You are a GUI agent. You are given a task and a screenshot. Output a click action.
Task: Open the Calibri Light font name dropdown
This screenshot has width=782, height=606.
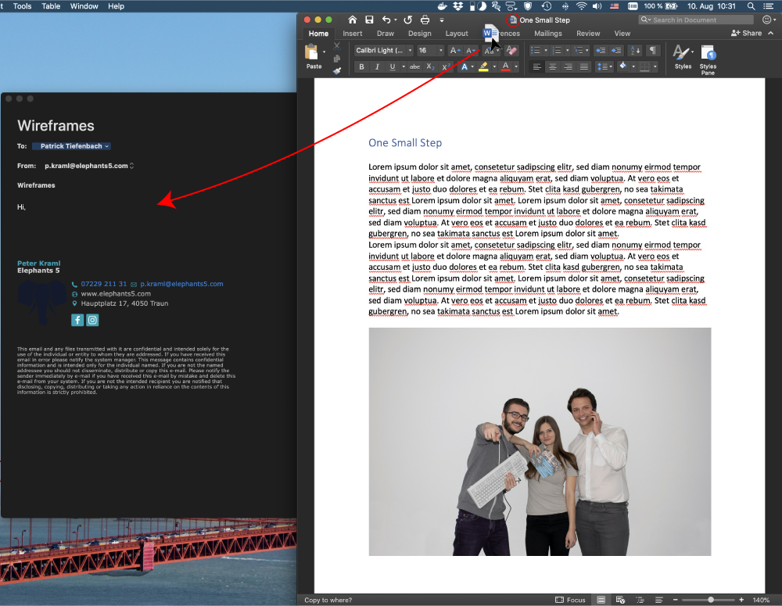coord(382,50)
